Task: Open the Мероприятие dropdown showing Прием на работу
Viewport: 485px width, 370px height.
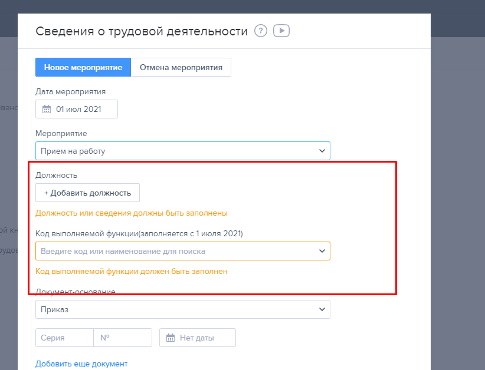Action: [183, 151]
